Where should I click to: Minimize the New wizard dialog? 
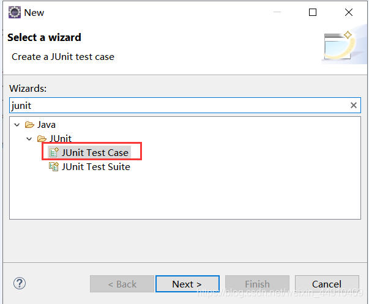pyautogui.click(x=277, y=12)
